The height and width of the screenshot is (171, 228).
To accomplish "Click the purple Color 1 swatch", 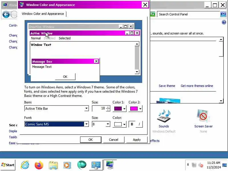I will coord(118,109).
